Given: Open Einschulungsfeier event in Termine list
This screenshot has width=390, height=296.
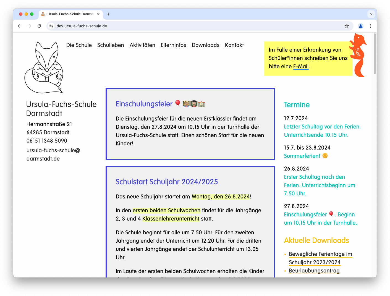Looking at the screenshot, I should (321, 219).
